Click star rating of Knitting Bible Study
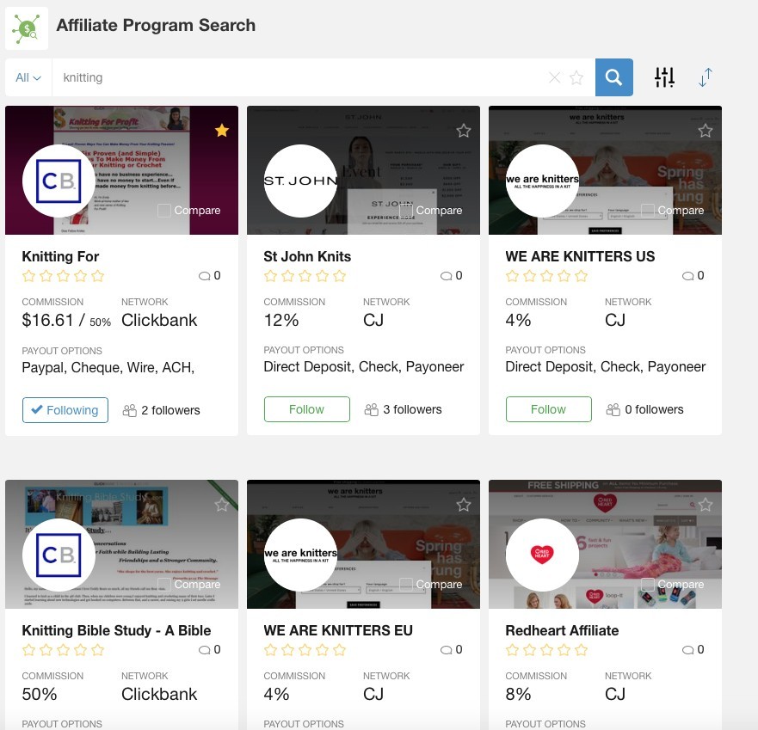 point(64,650)
